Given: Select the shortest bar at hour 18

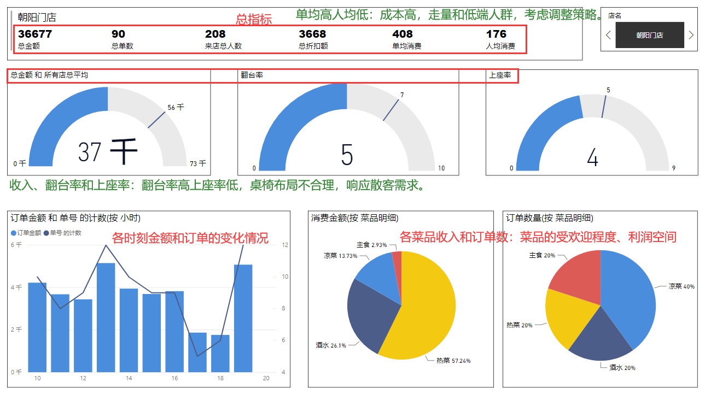Looking at the screenshot, I should (220, 353).
